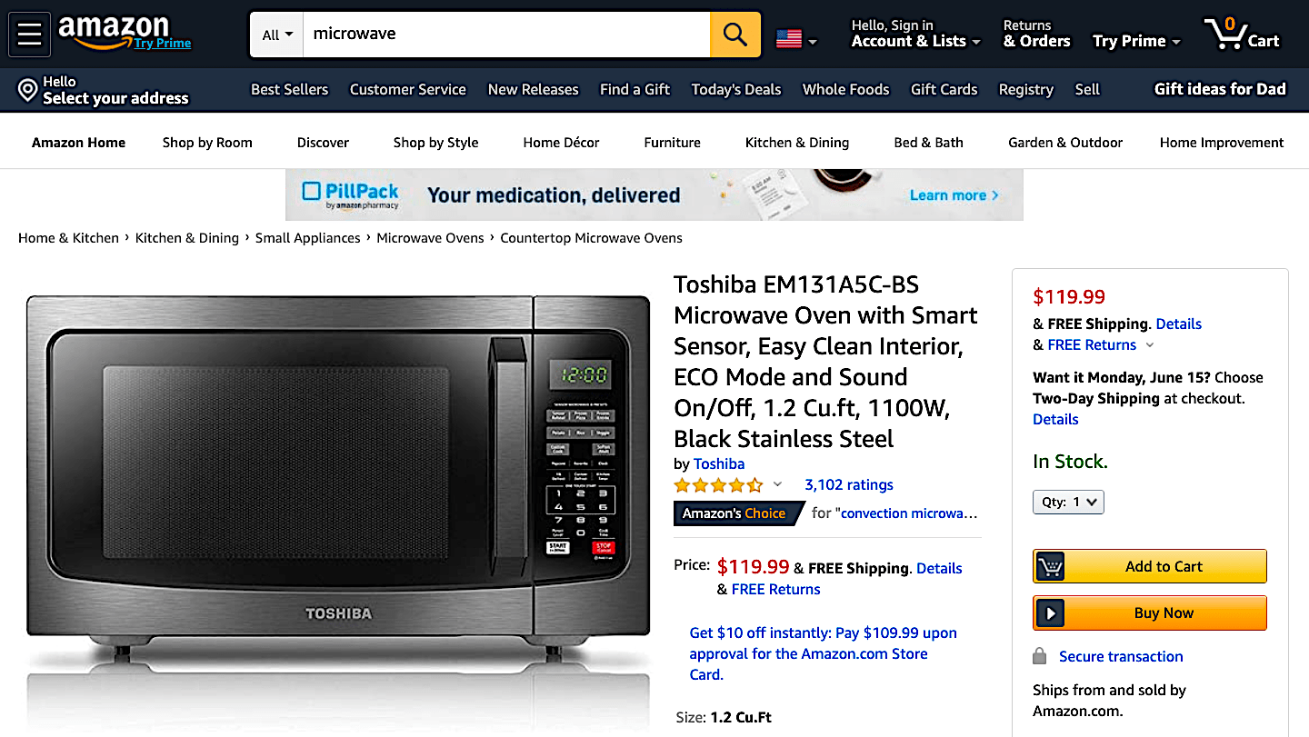
Task: Click the star rating icons
Action: [x=718, y=485]
